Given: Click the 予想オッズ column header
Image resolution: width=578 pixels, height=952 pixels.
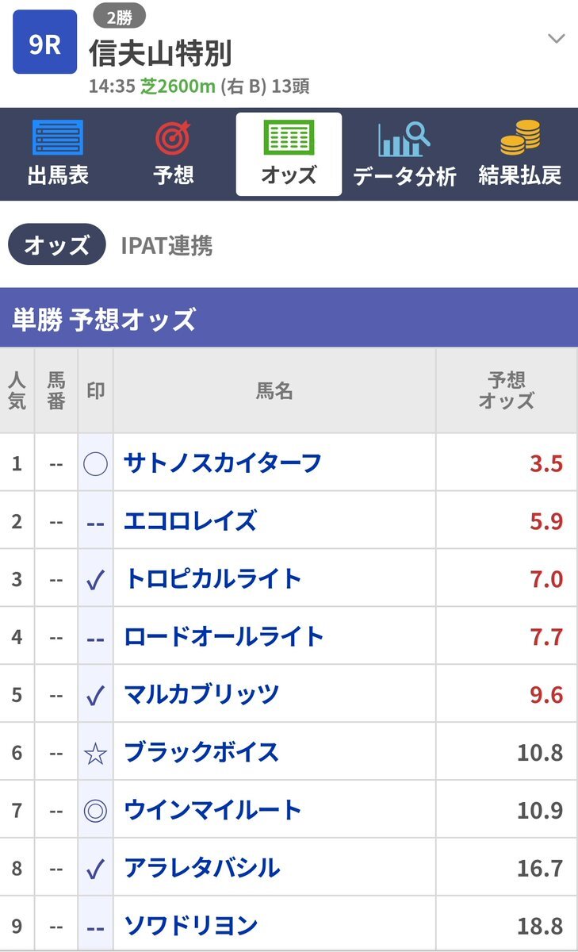Looking at the screenshot, I should 506,390.
